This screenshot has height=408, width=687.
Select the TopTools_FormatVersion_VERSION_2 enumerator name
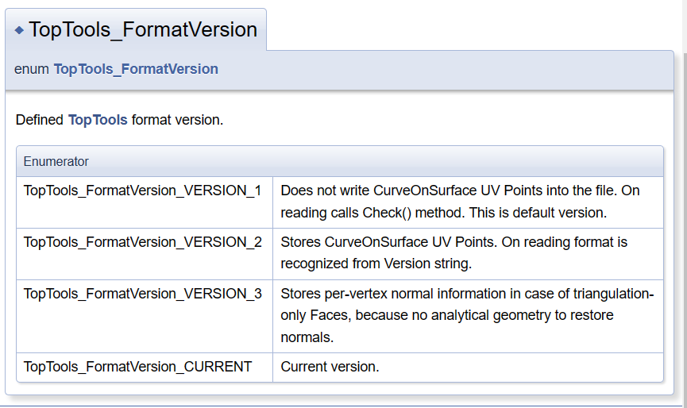143,242
